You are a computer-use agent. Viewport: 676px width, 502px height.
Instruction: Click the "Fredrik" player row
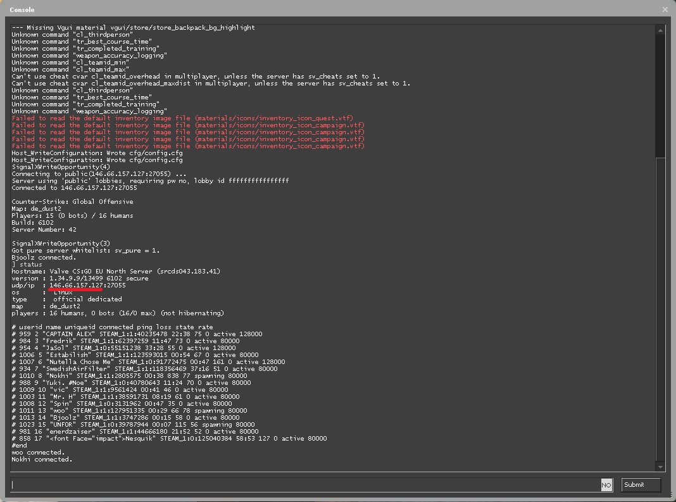(x=125, y=341)
